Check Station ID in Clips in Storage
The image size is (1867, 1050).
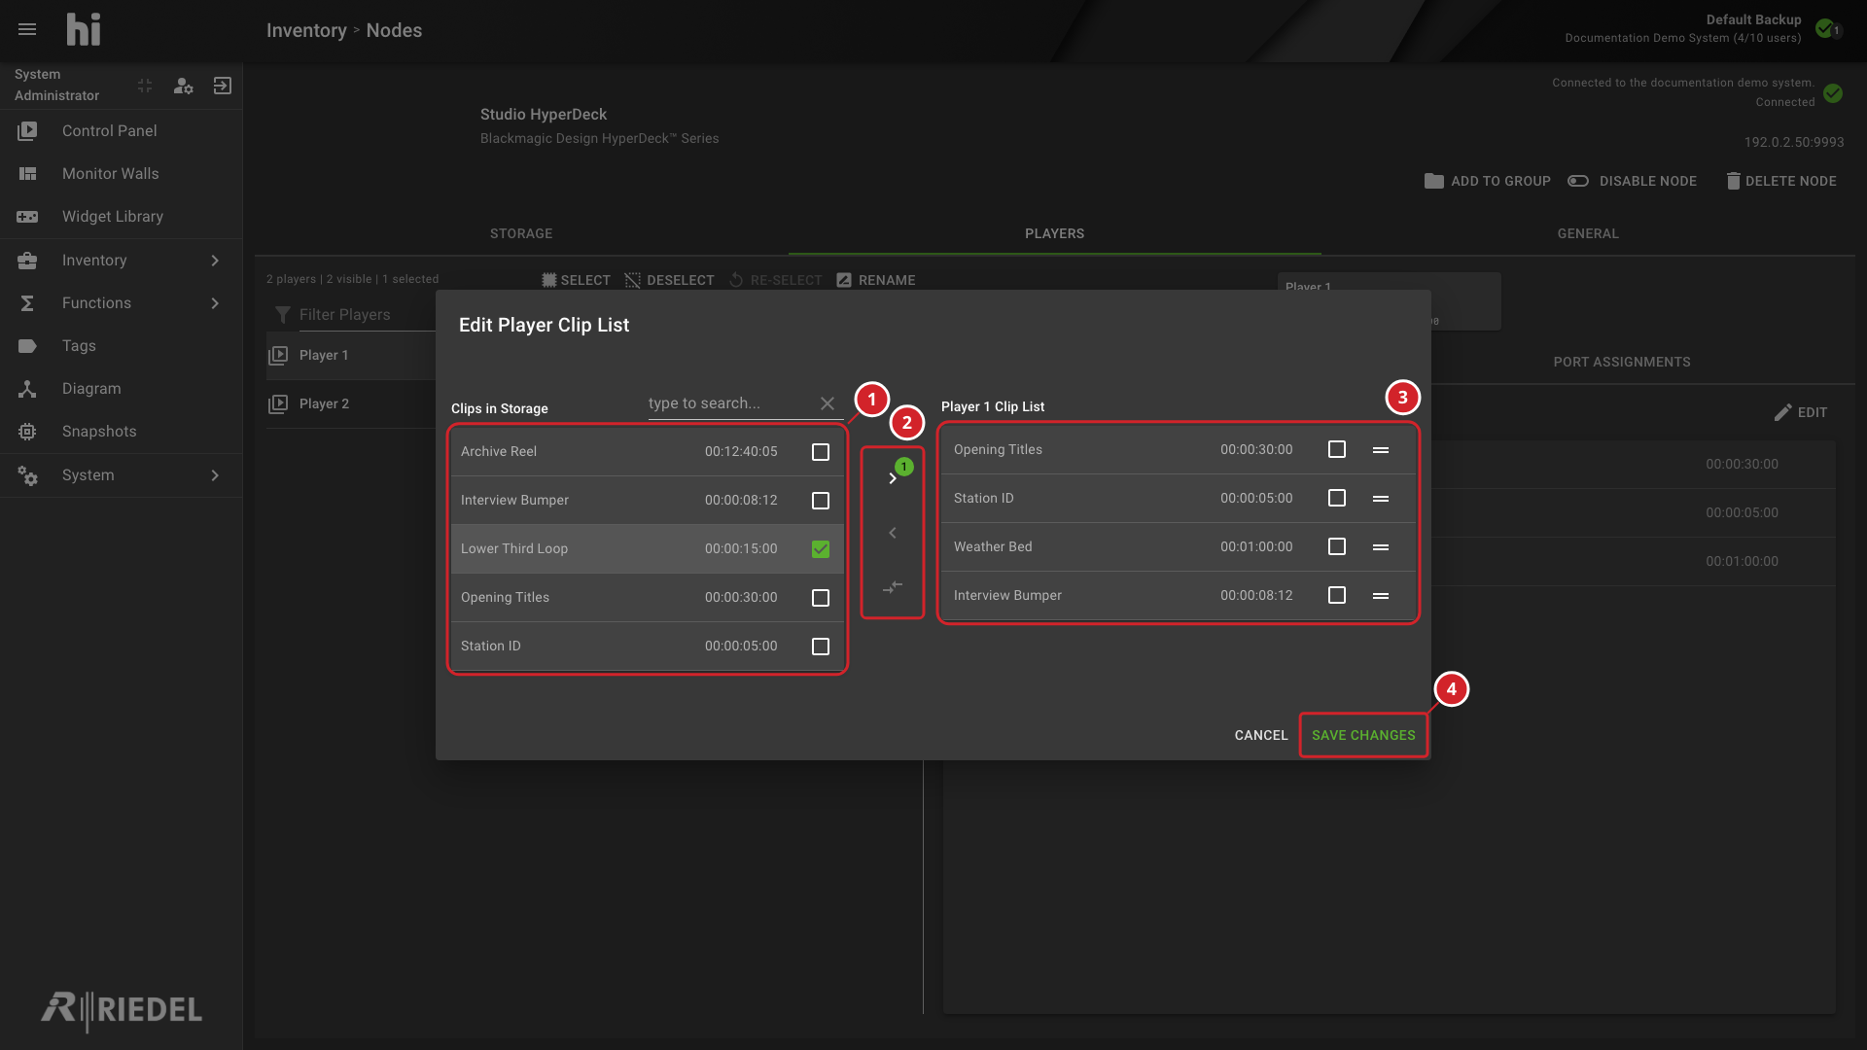(821, 646)
